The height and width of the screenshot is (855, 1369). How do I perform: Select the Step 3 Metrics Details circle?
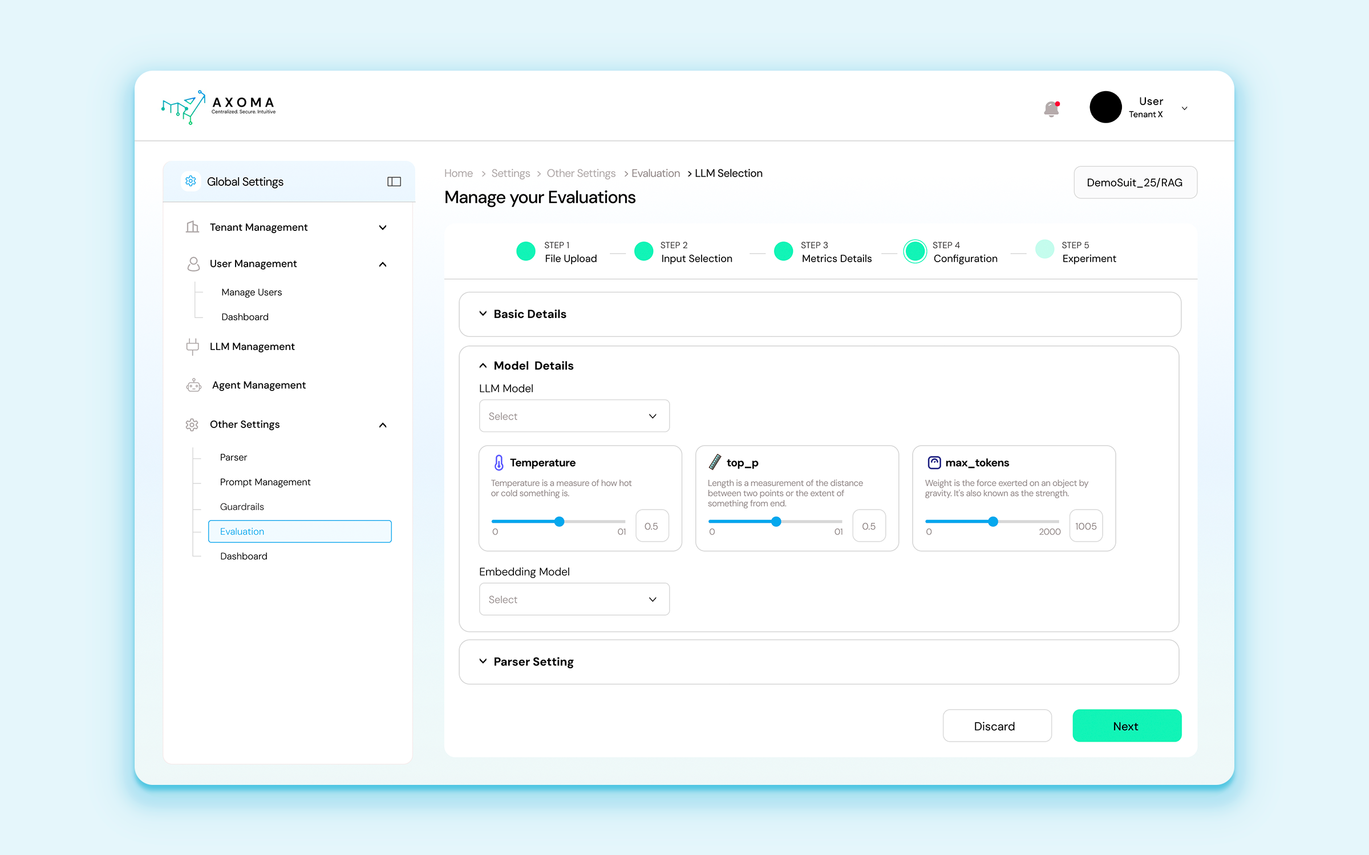(783, 251)
